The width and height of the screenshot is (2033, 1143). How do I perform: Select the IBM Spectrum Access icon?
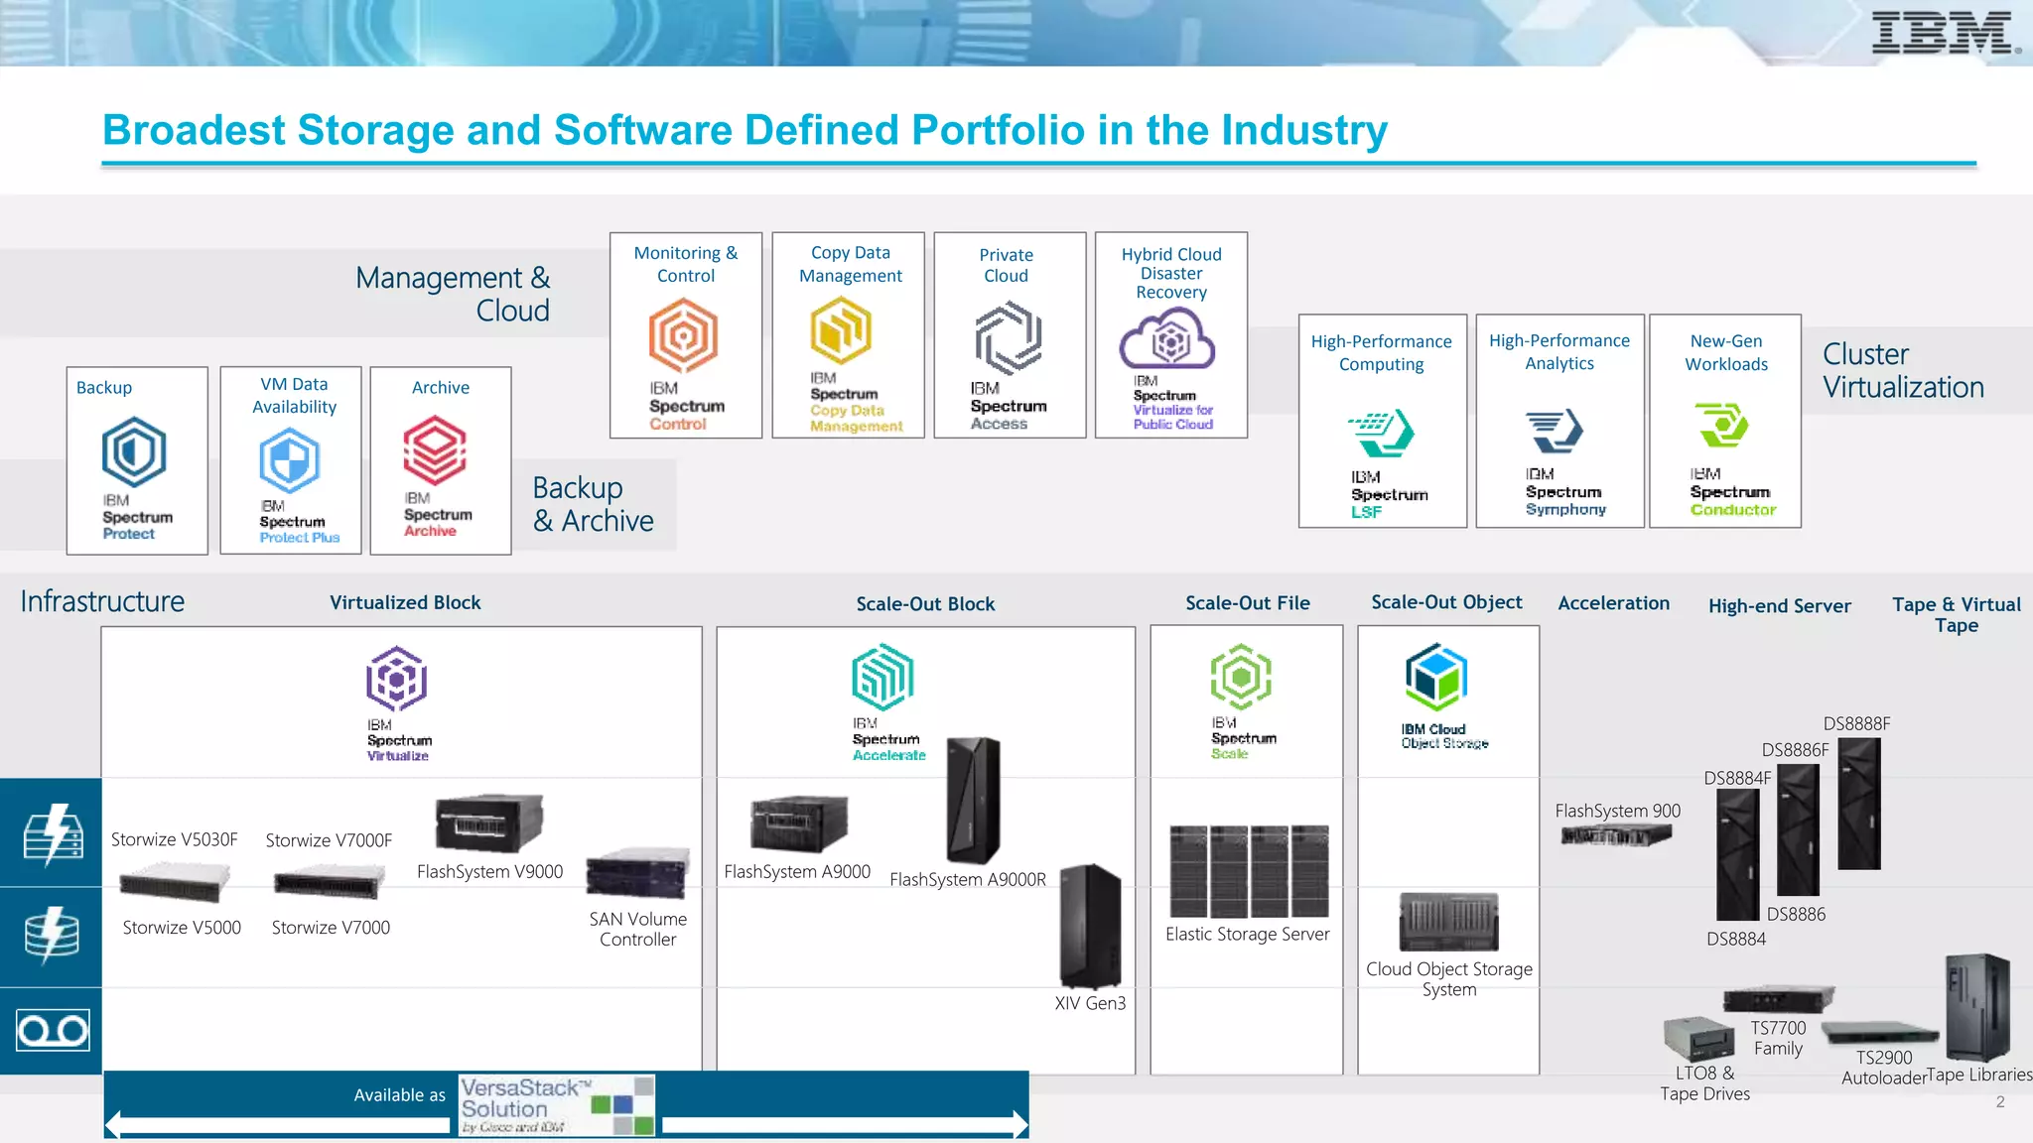pos(1009,337)
